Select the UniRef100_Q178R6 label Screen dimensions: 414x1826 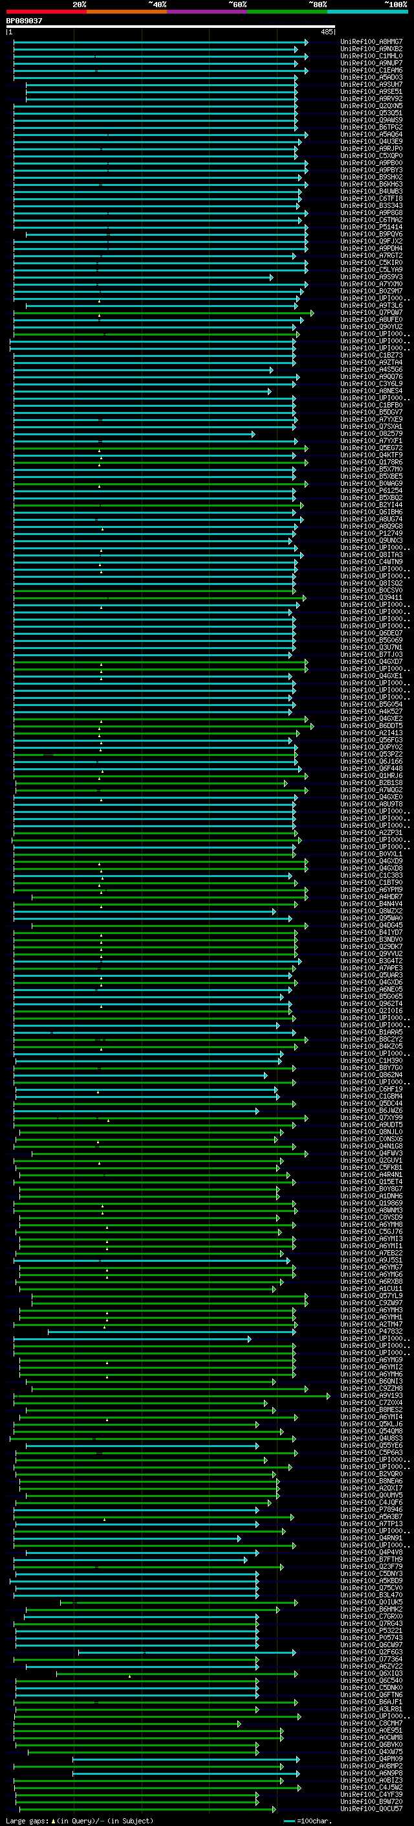pyautogui.click(x=371, y=462)
